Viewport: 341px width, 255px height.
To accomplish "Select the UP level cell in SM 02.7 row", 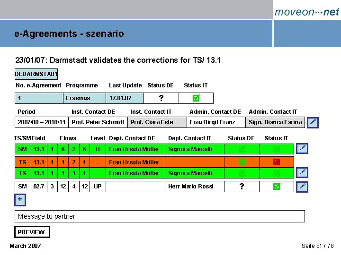I will click(x=98, y=186).
